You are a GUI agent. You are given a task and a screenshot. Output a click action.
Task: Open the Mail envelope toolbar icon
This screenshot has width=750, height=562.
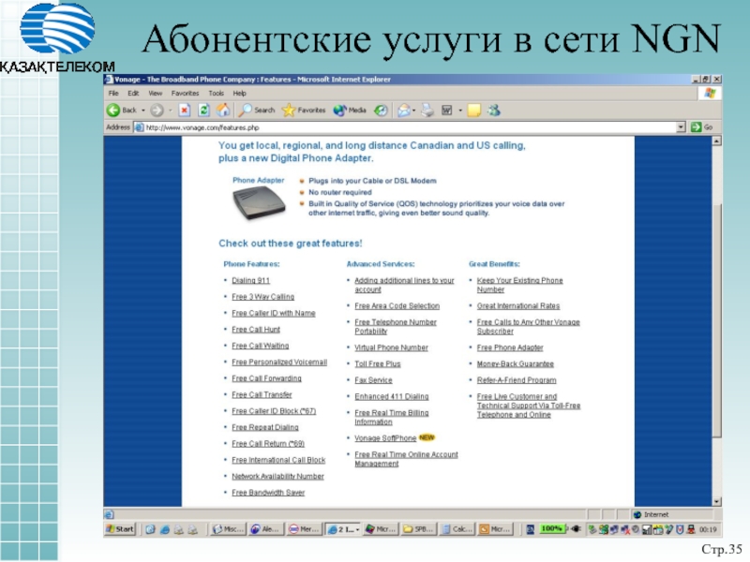pyautogui.click(x=404, y=111)
